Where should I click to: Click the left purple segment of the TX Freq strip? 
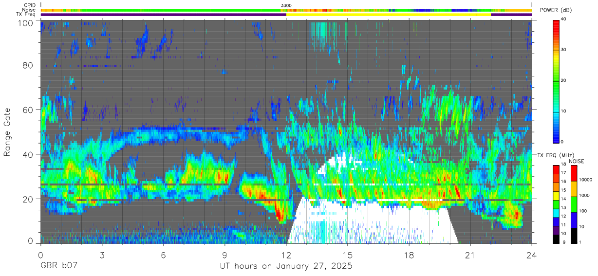pyautogui.click(x=164, y=15)
